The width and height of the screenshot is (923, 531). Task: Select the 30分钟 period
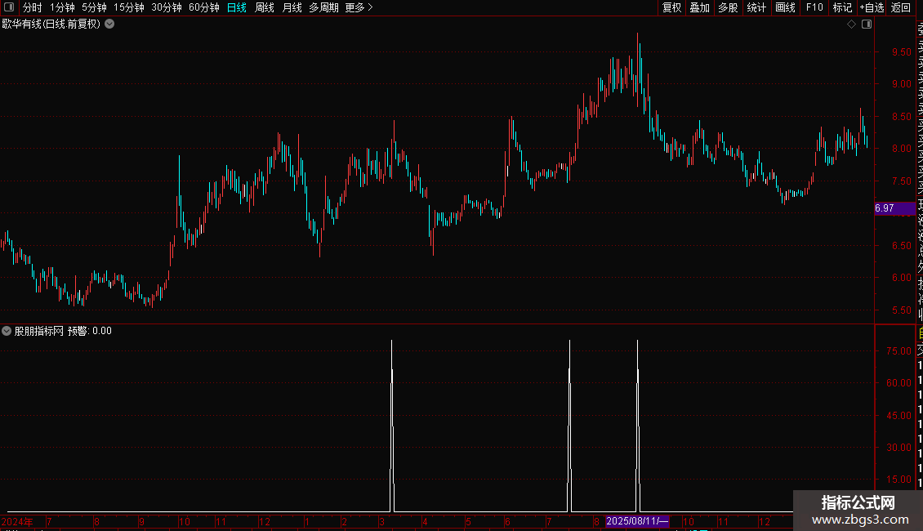tap(167, 7)
